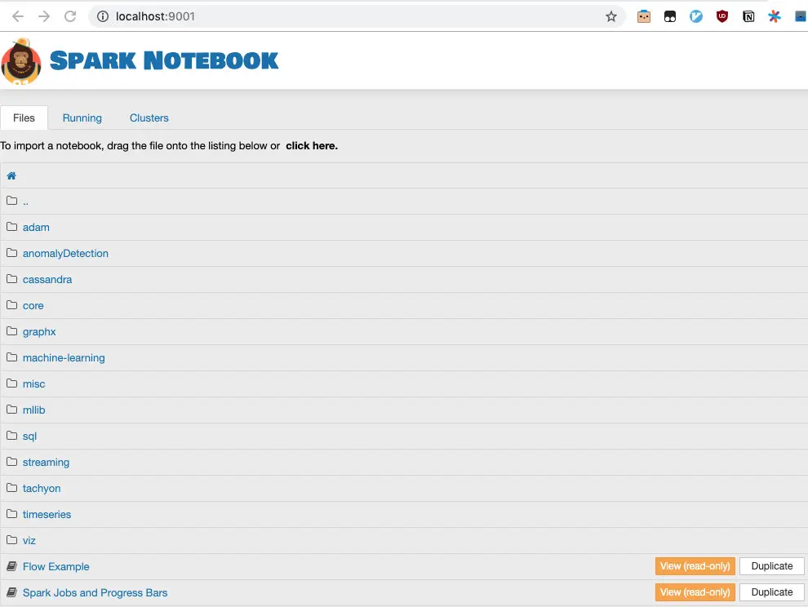Screen dimensions: 808x607
Task: Open the streaming folder
Action: 46,463
